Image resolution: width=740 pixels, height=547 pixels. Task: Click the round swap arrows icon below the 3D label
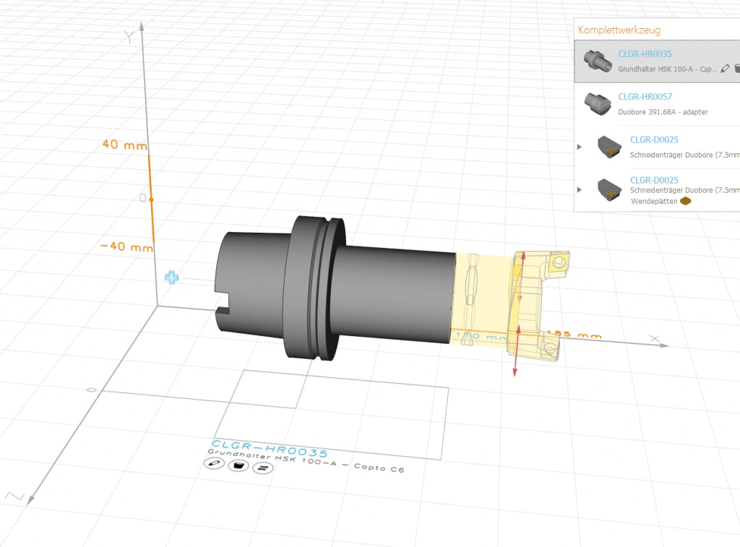pyautogui.click(x=263, y=468)
